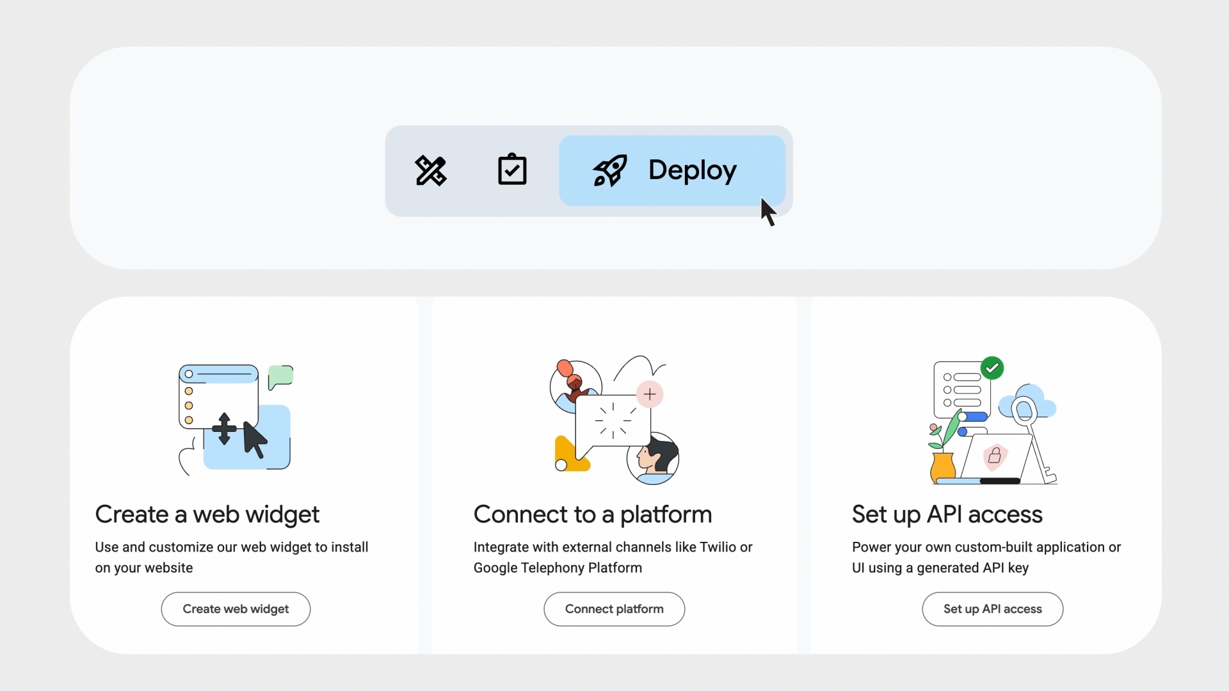Click the "Connect to a platform" heading

592,514
